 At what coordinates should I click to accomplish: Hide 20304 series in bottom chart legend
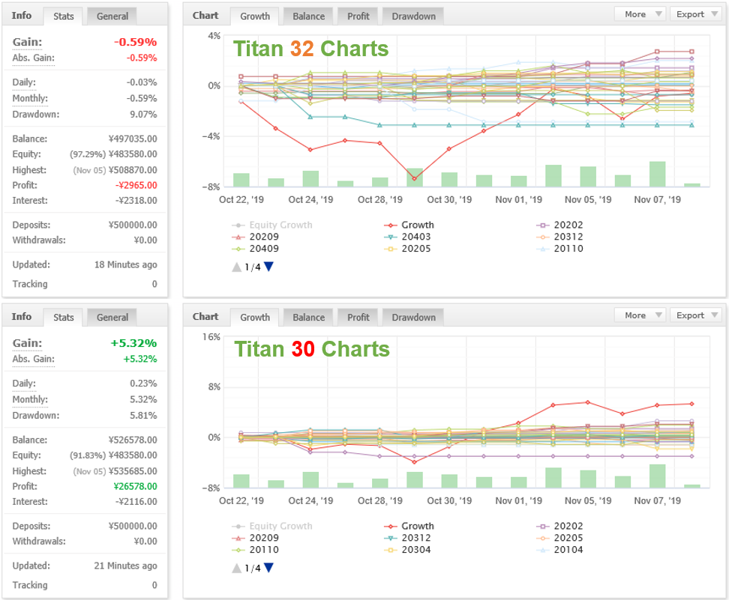(x=407, y=550)
